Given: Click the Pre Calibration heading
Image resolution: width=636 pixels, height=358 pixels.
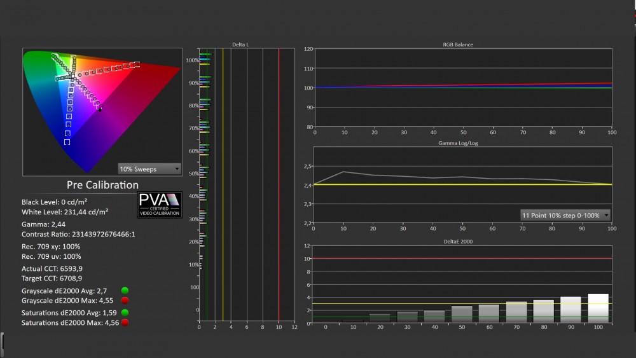Looking at the screenshot, I should point(102,185).
